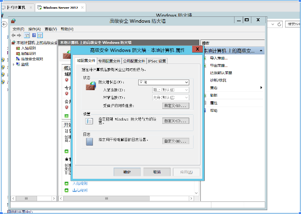The image size is (301, 214).
Task: Open address dropdown arrow in background window
Action: pyautogui.click(x=273, y=24)
